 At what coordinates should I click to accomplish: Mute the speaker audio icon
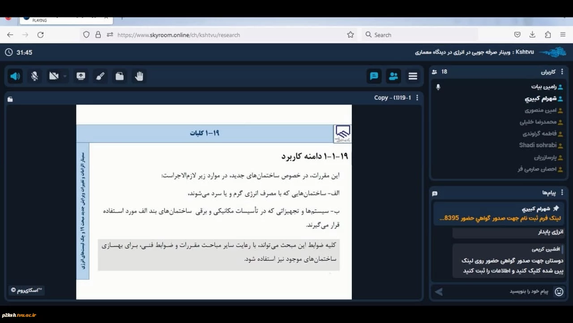click(15, 76)
